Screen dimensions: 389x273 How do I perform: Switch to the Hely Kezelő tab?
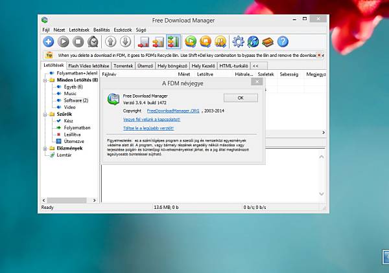point(203,66)
